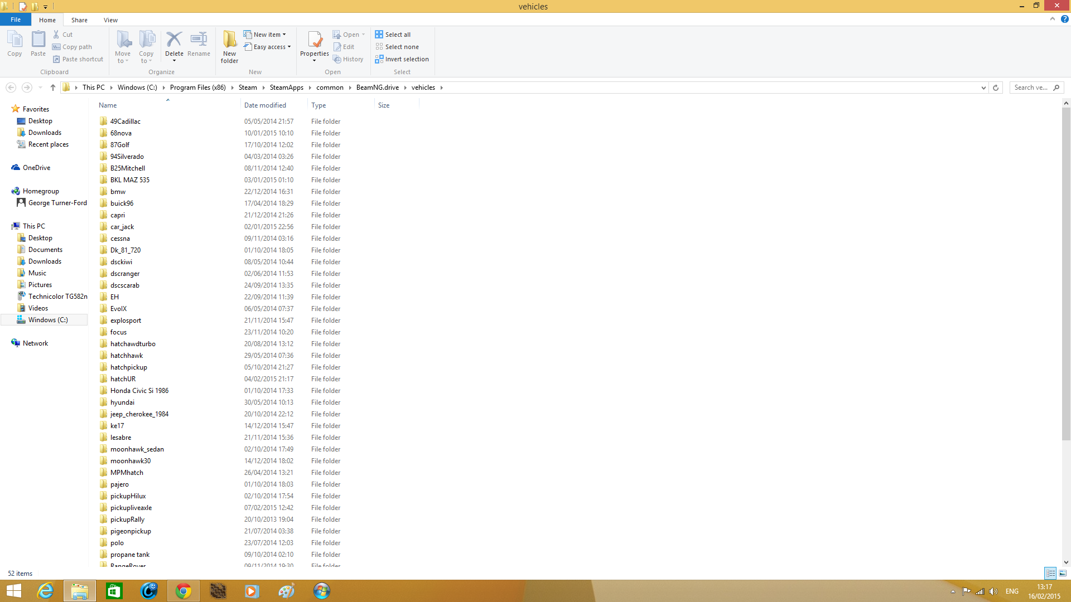Image resolution: width=1071 pixels, height=602 pixels.
Task: Click Copy path in the ribbon
Action: coord(72,47)
